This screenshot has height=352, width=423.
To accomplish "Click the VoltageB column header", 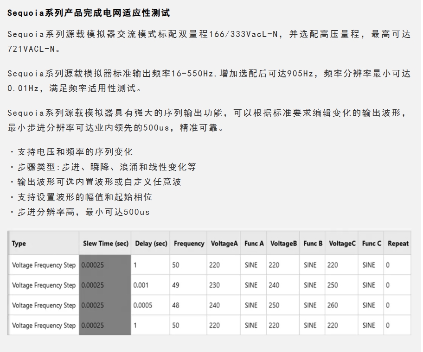I will pos(283,243).
